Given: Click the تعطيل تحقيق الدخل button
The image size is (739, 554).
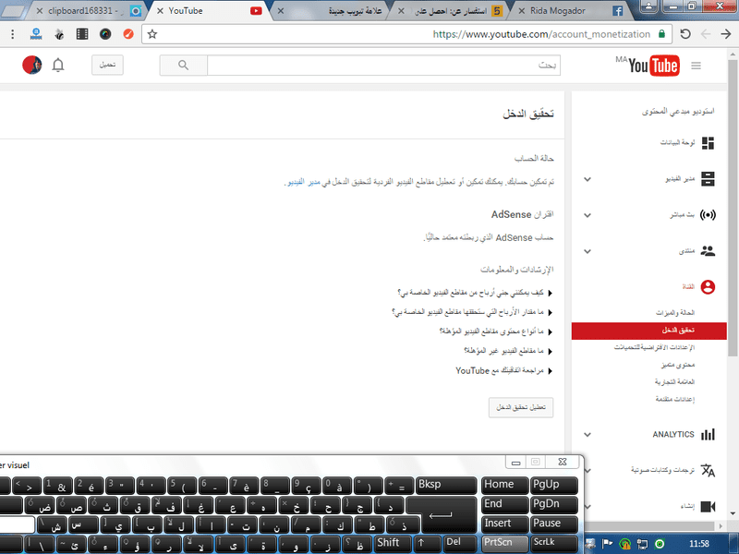Looking at the screenshot, I should point(520,407).
